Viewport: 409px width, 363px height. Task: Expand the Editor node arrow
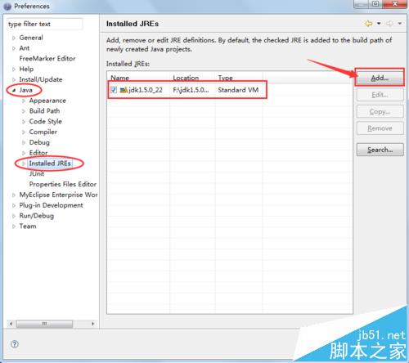point(24,153)
